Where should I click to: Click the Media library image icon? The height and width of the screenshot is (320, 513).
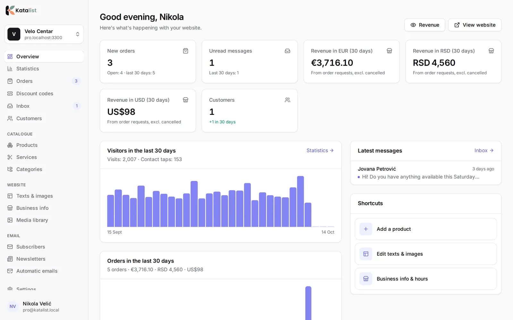tap(10, 220)
